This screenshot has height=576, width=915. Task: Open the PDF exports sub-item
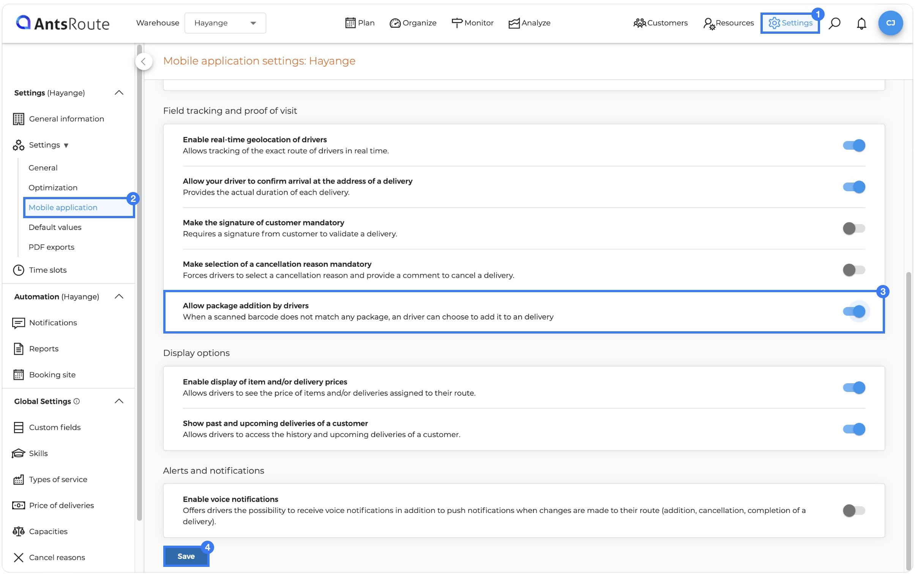click(x=51, y=247)
